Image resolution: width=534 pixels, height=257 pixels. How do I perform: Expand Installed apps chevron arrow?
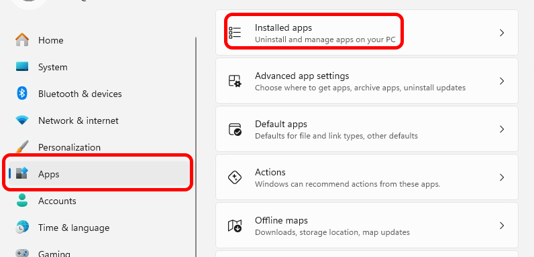(502, 33)
